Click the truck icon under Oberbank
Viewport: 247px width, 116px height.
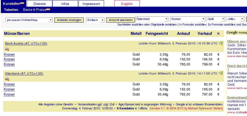pyautogui.click(x=7, y=79)
